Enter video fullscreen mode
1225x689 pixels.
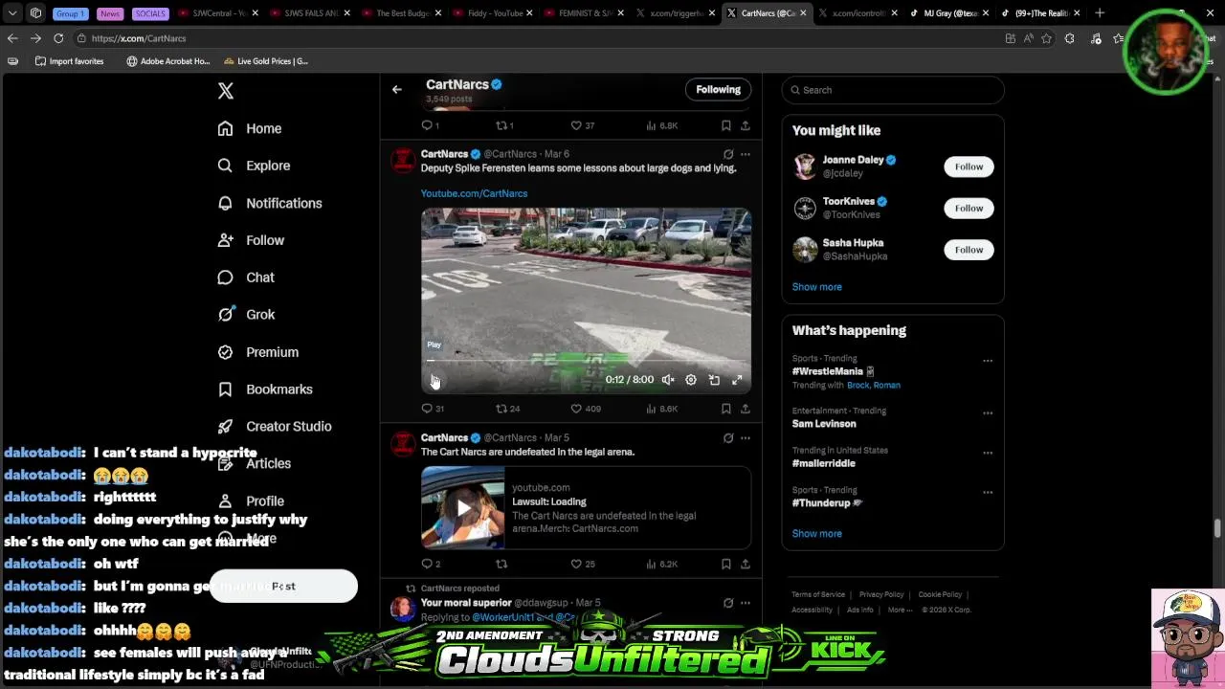tap(737, 380)
